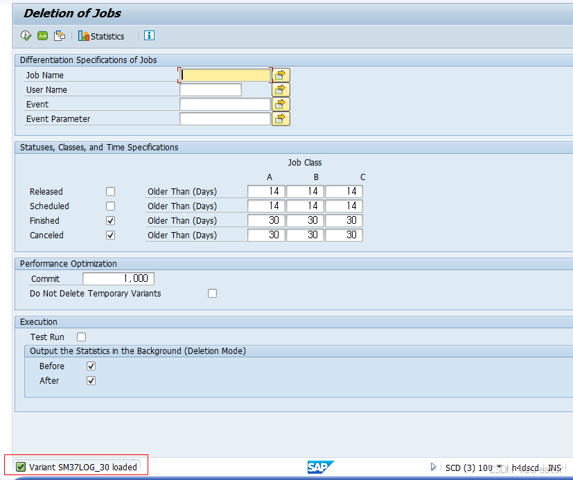Click the Information icon in the toolbar
The image size is (573, 480).
coord(149,35)
